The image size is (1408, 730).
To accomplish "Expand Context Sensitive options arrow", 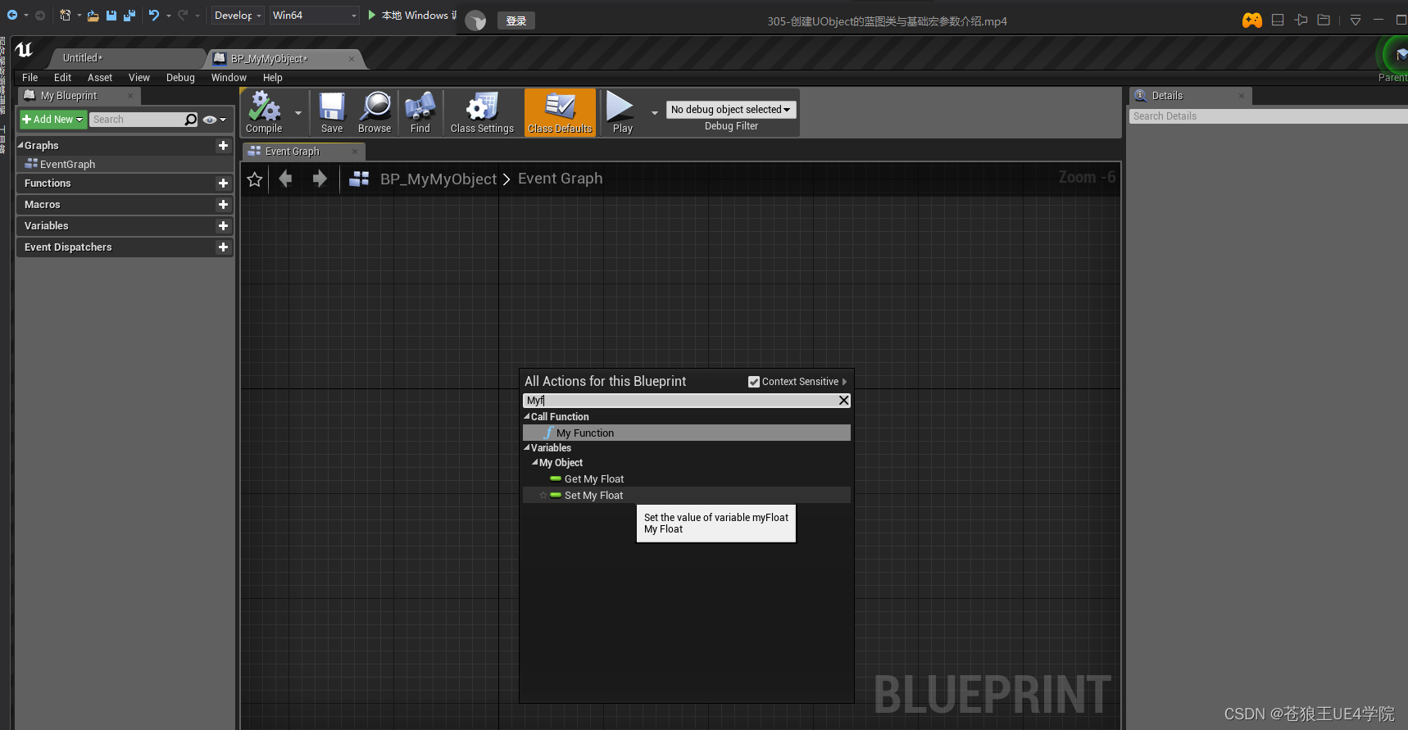I will [x=845, y=382].
